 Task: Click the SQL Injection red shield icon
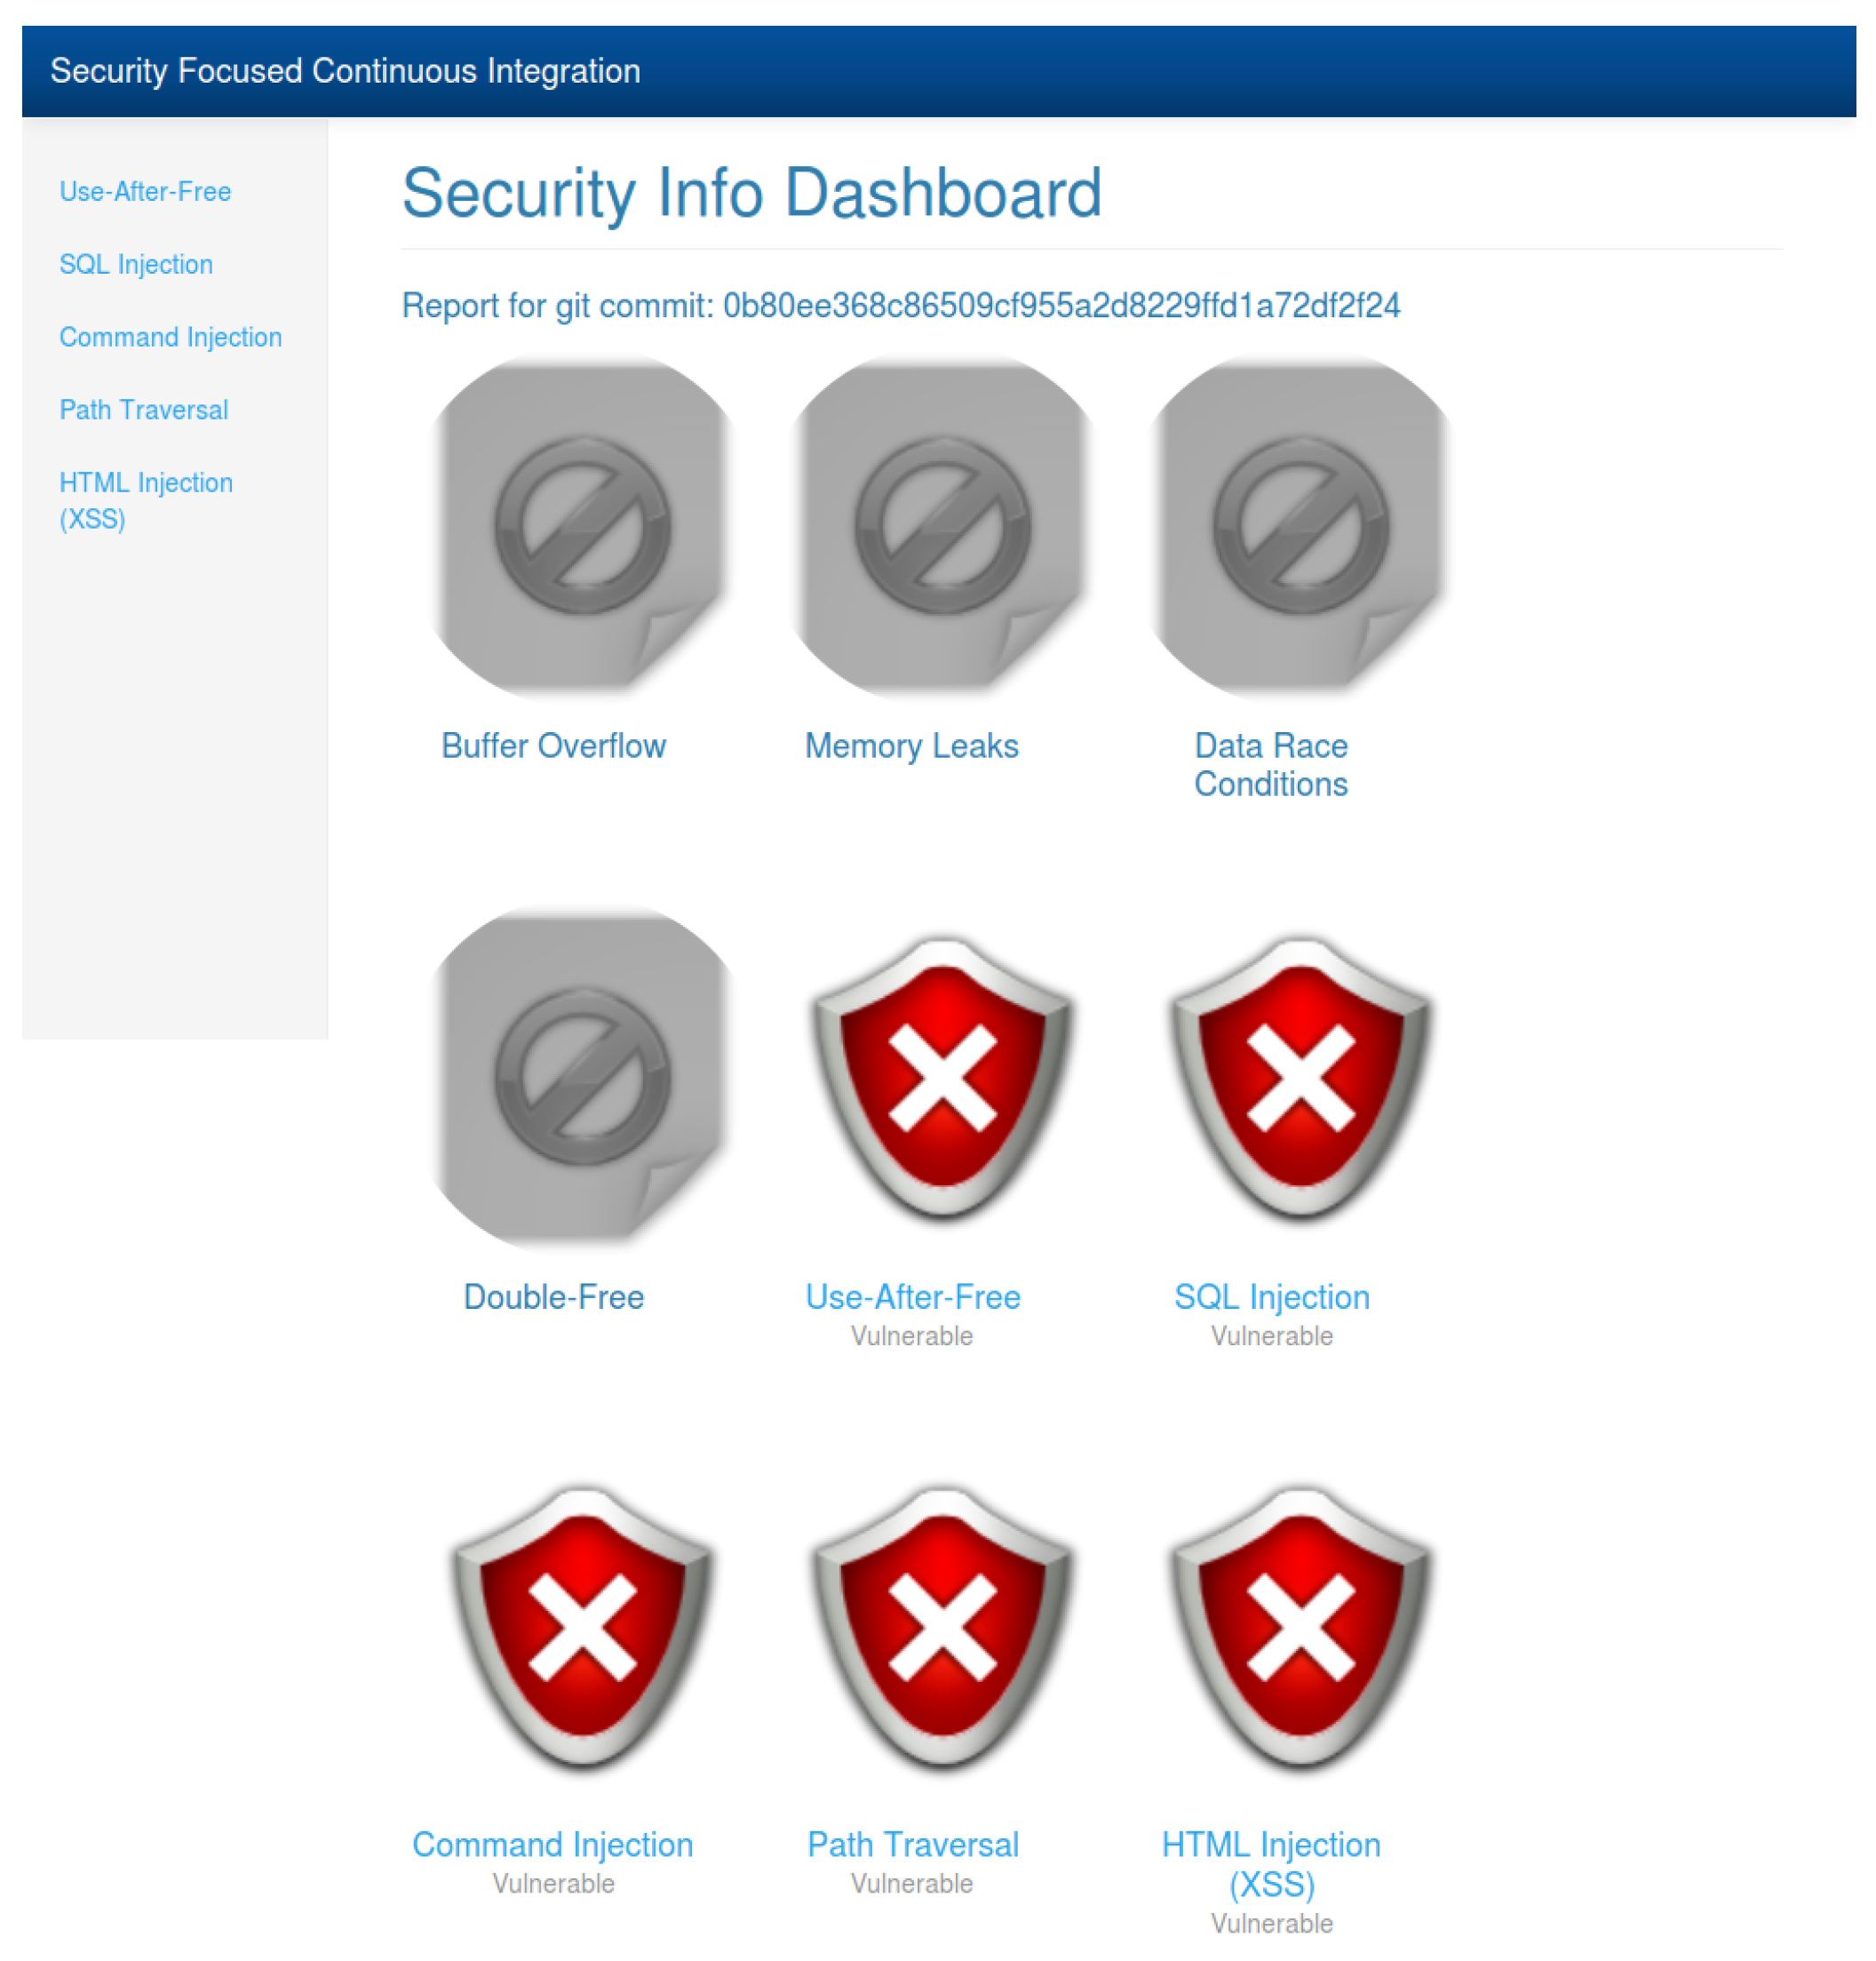[x=1301, y=1078]
